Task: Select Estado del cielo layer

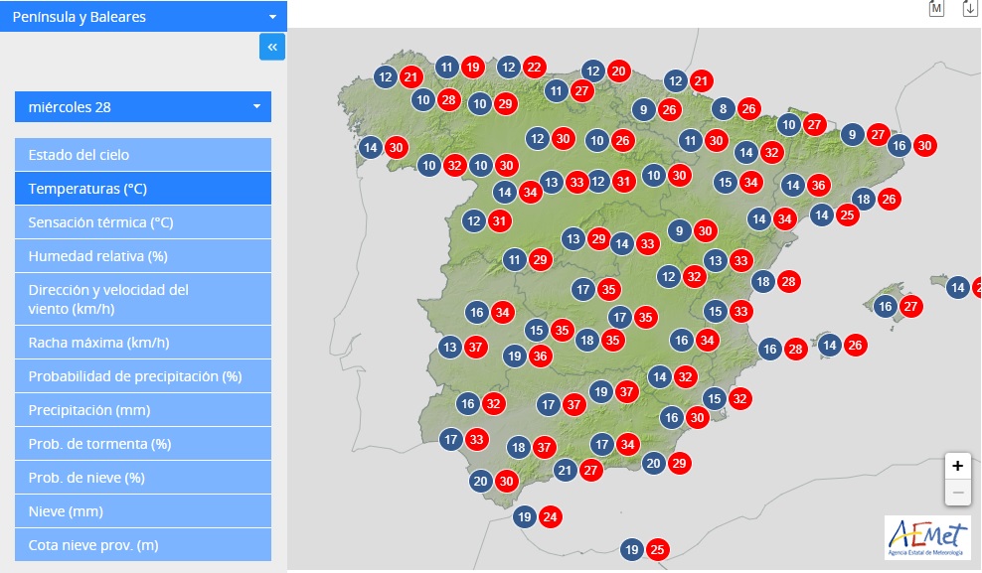Action: pos(143,155)
